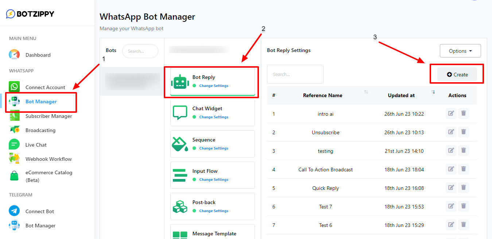Viewport: 492px width, 239px height.
Task: Click the Bot Reply robot icon
Action: pos(180,81)
